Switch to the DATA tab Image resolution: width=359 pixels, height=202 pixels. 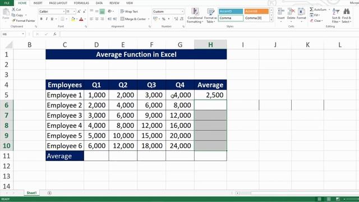point(99,3)
